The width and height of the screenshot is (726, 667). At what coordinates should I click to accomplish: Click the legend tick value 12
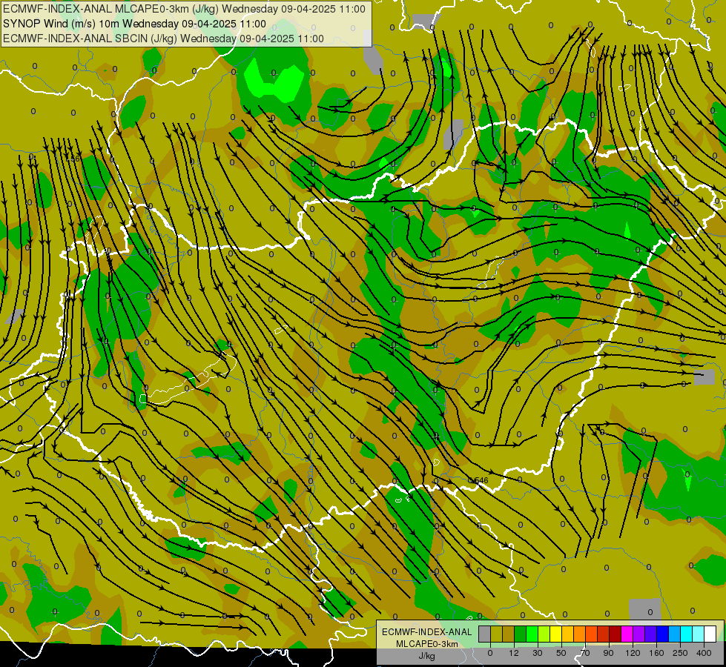point(514,653)
